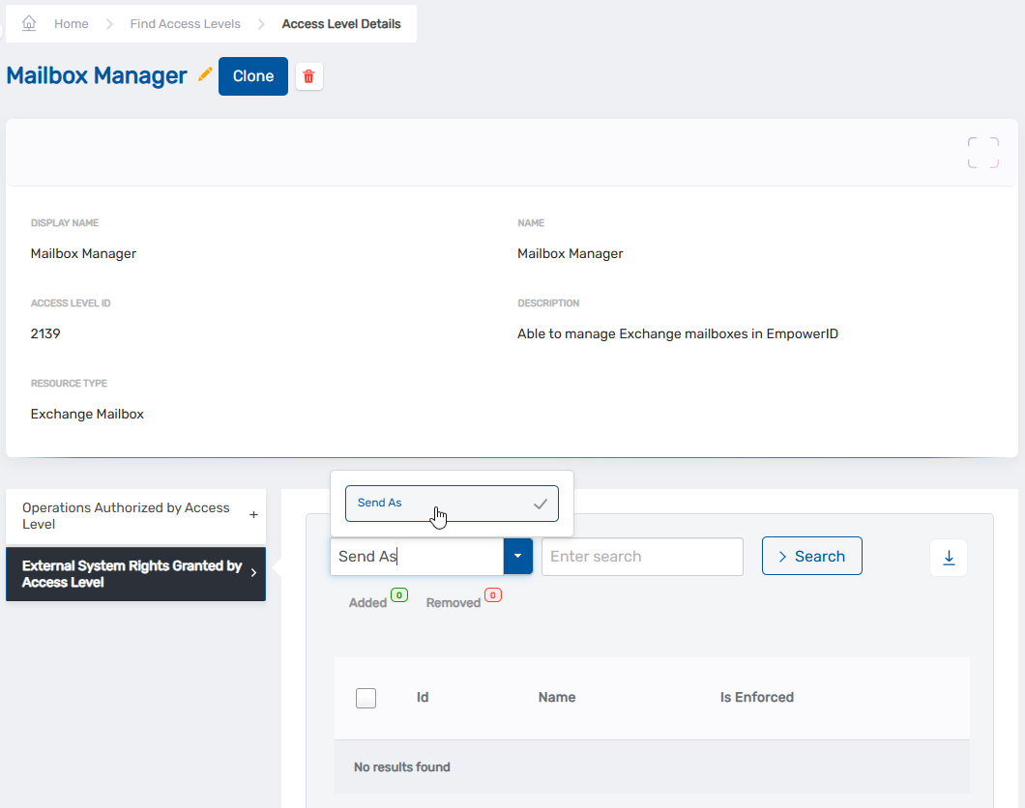Click inside the Enter search field
The height and width of the screenshot is (808, 1025).
coord(642,556)
